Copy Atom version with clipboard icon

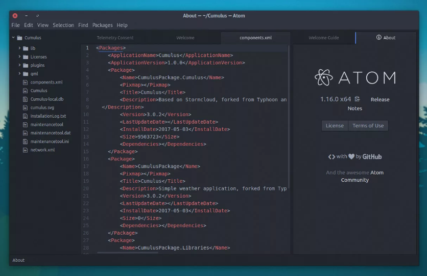point(357,99)
